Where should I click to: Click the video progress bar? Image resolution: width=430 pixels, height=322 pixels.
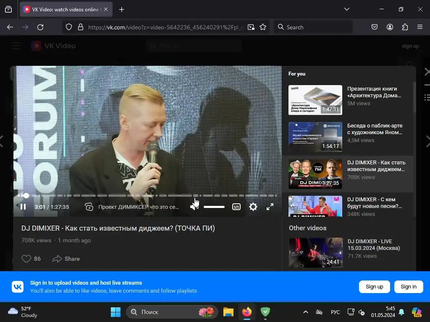[x=147, y=195]
